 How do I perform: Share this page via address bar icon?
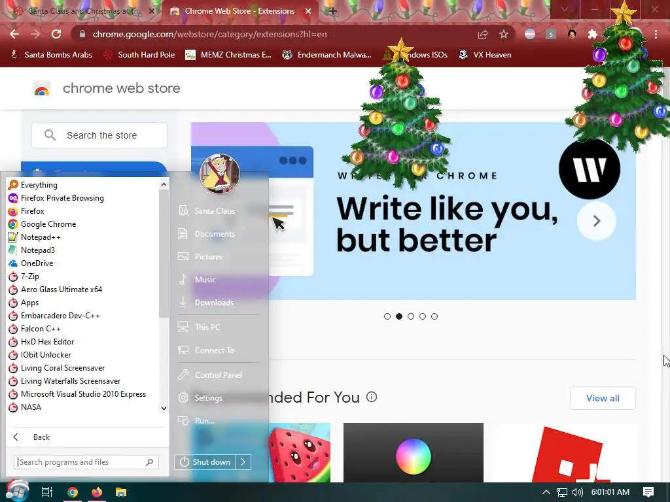pos(483,34)
